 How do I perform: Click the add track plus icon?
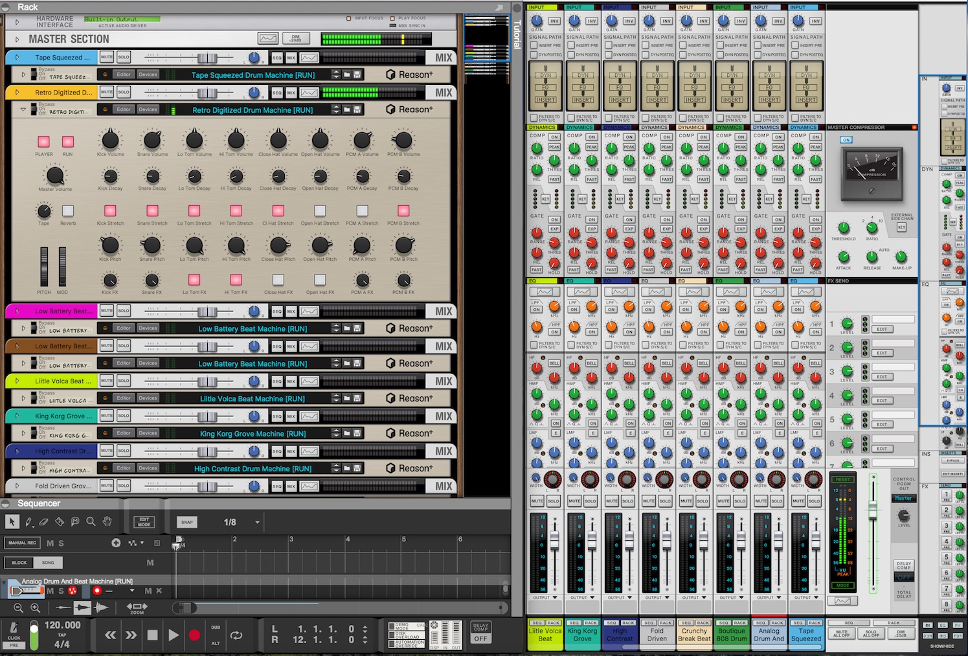pyautogui.click(x=116, y=543)
